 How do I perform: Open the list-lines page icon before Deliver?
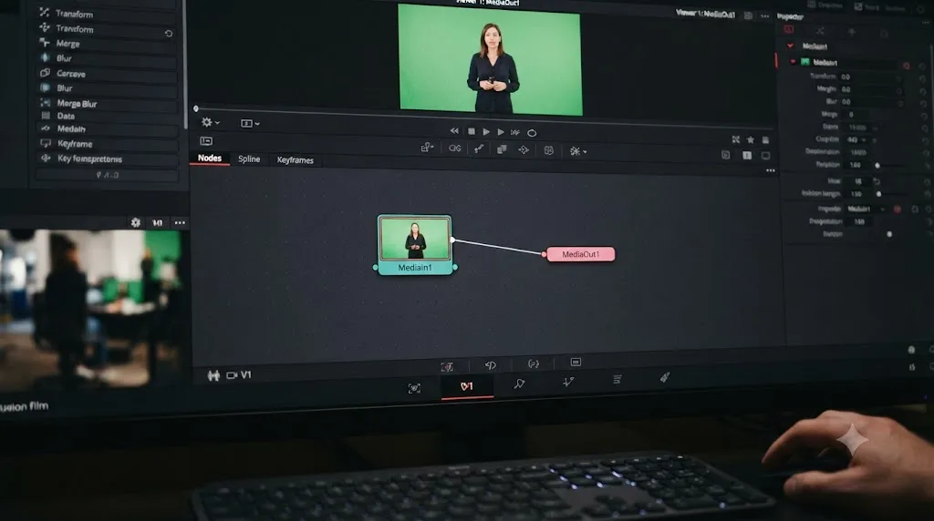coord(617,380)
